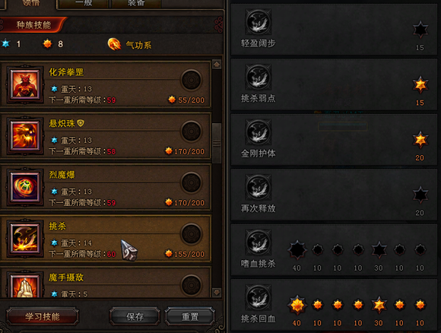
Task: Click the 保存 button
Action: (x=135, y=317)
